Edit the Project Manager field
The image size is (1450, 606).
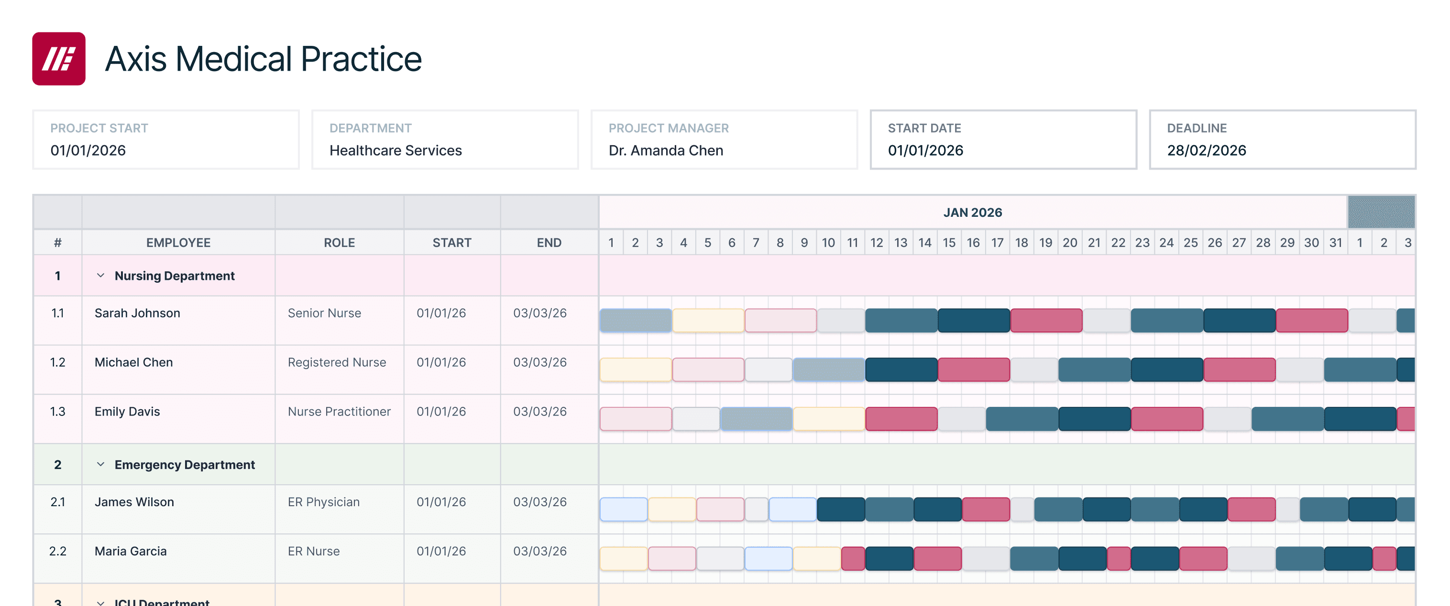[x=725, y=139]
